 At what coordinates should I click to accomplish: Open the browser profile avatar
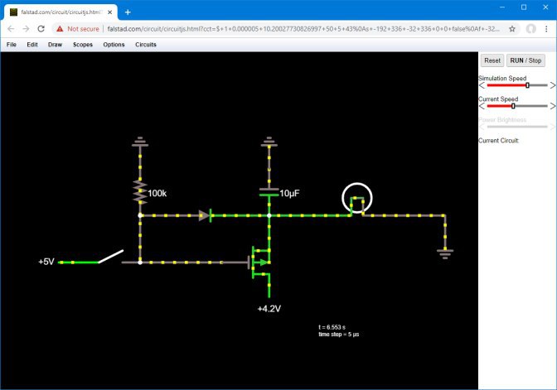click(x=530, y=29)
